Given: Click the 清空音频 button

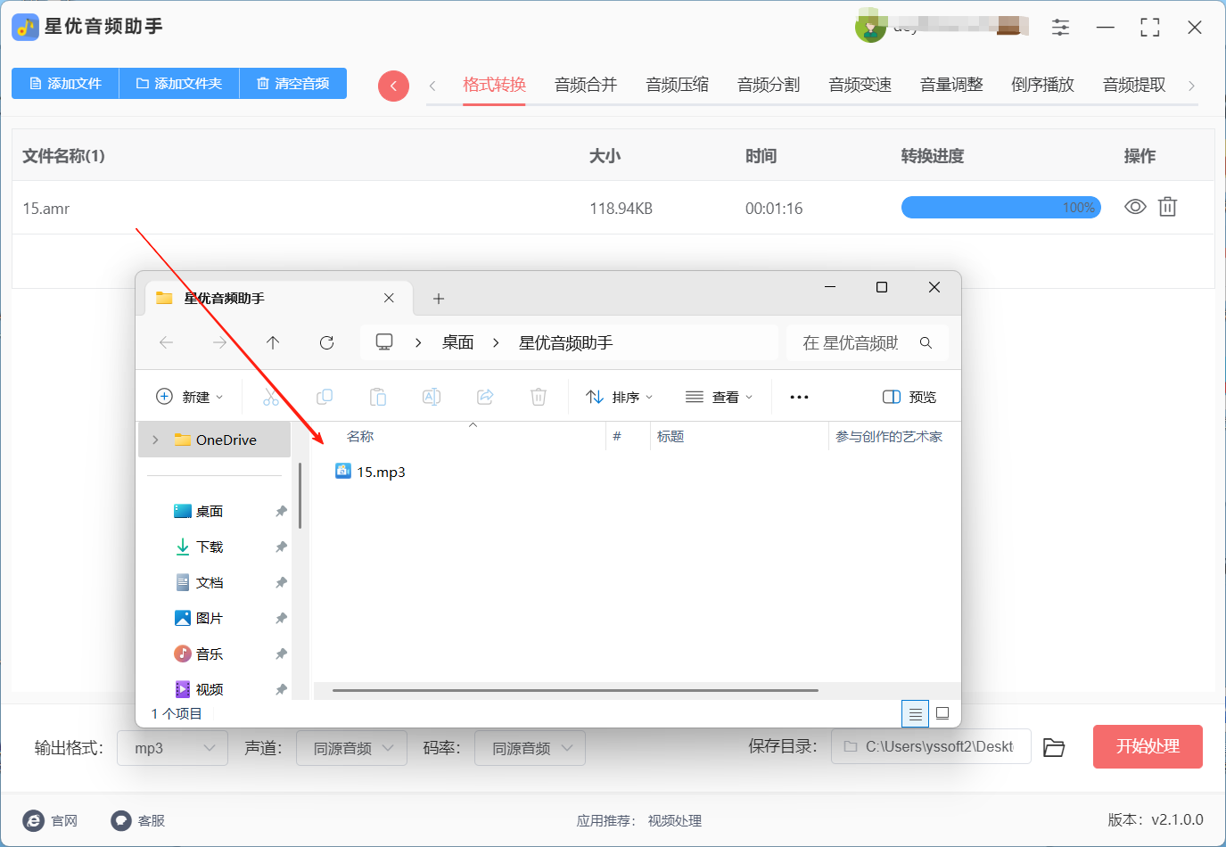Looking at the screenshot, I should tap(293, 83).
